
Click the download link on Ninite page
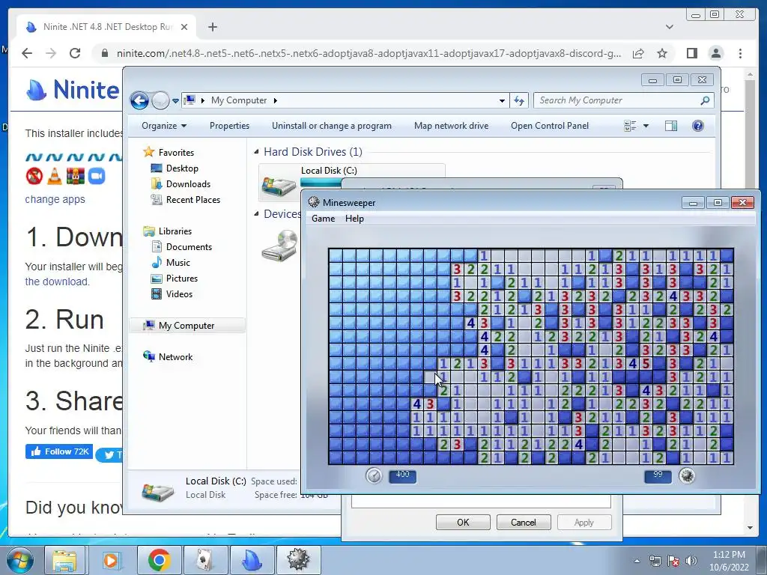pyautogui.click(x=57, y=282)
